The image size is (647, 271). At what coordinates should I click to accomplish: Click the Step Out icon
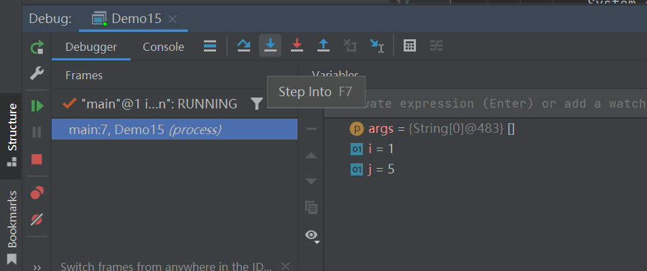click(323, 46)
